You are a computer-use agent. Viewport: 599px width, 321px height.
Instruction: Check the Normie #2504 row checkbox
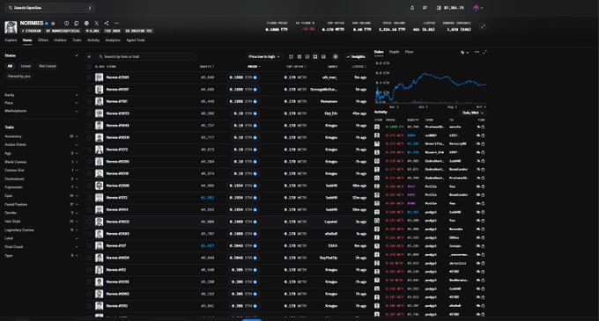coord(89,77)
